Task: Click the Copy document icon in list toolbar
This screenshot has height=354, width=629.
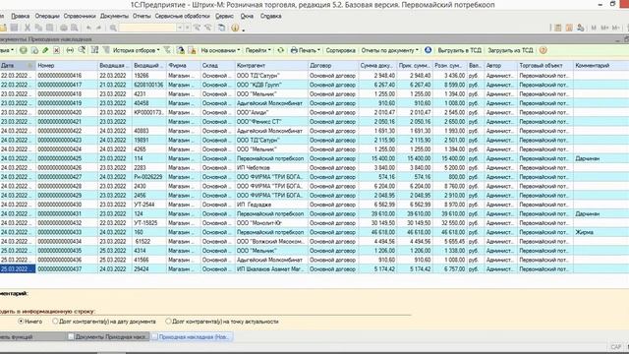Action: (34, 50)
